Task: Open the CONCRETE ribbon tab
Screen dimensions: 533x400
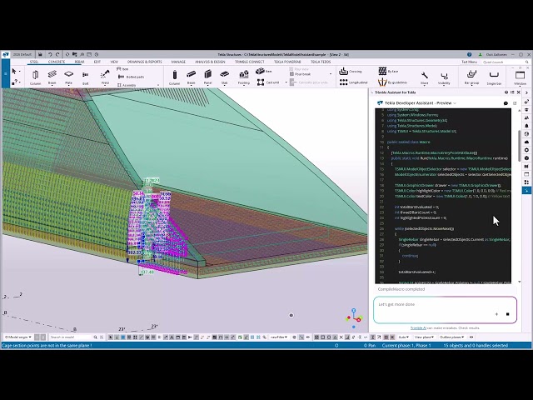Action: [57, 62]
